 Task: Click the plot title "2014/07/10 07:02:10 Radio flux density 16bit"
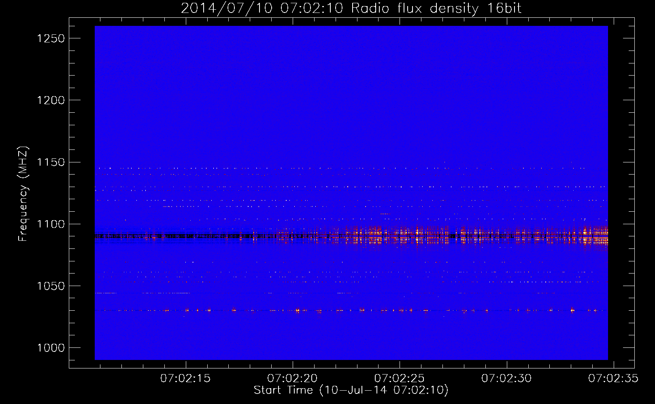pyautogui.click(x=351, y=8)
